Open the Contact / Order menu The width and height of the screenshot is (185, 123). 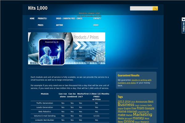pyautogui.click(x=97, y=22)
